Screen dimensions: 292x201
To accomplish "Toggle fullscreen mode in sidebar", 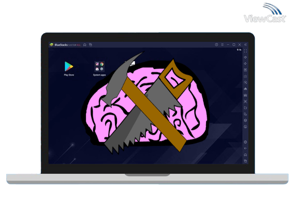I will click(245, 51).
